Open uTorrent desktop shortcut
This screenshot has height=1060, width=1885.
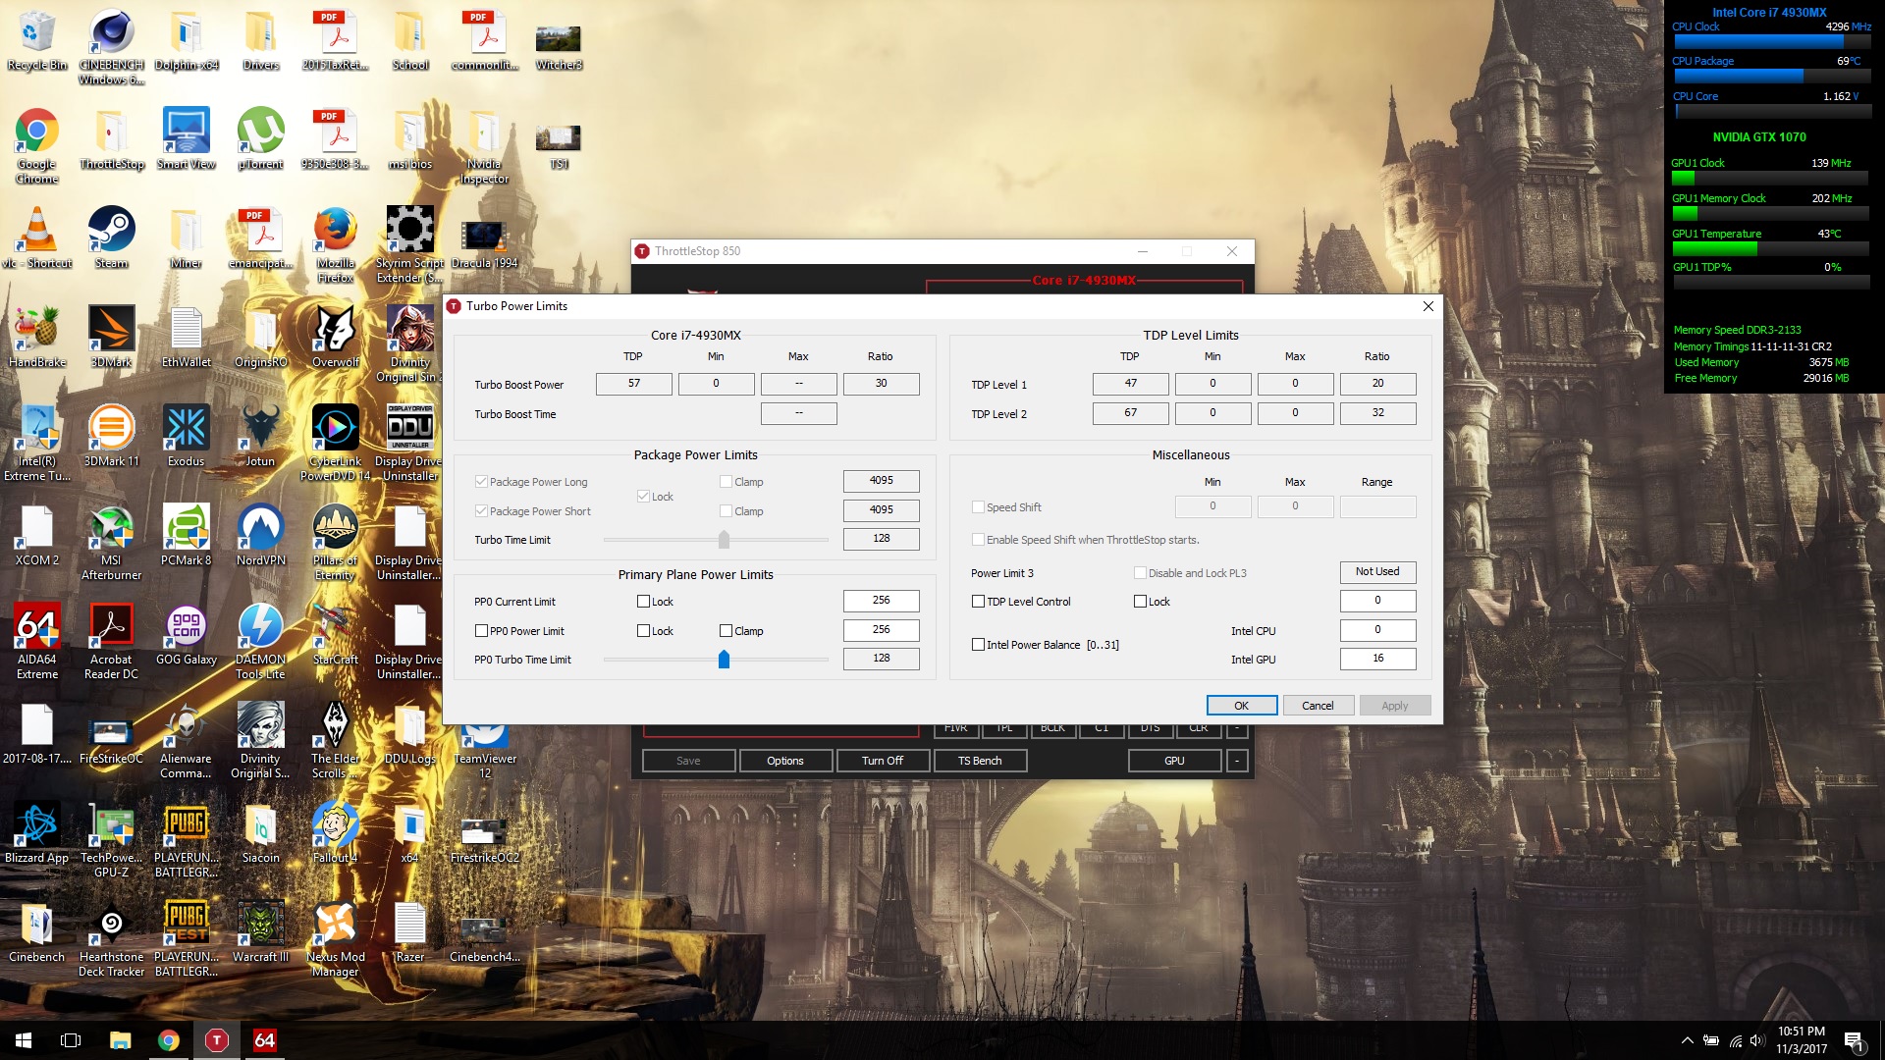(x=260, y=139)
